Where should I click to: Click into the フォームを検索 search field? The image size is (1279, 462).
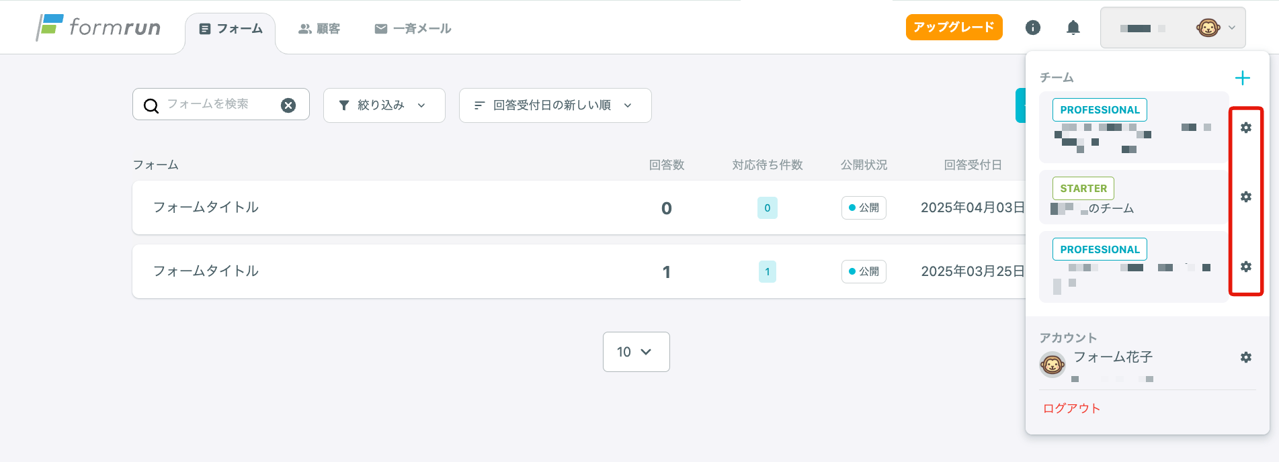point(215,104)
